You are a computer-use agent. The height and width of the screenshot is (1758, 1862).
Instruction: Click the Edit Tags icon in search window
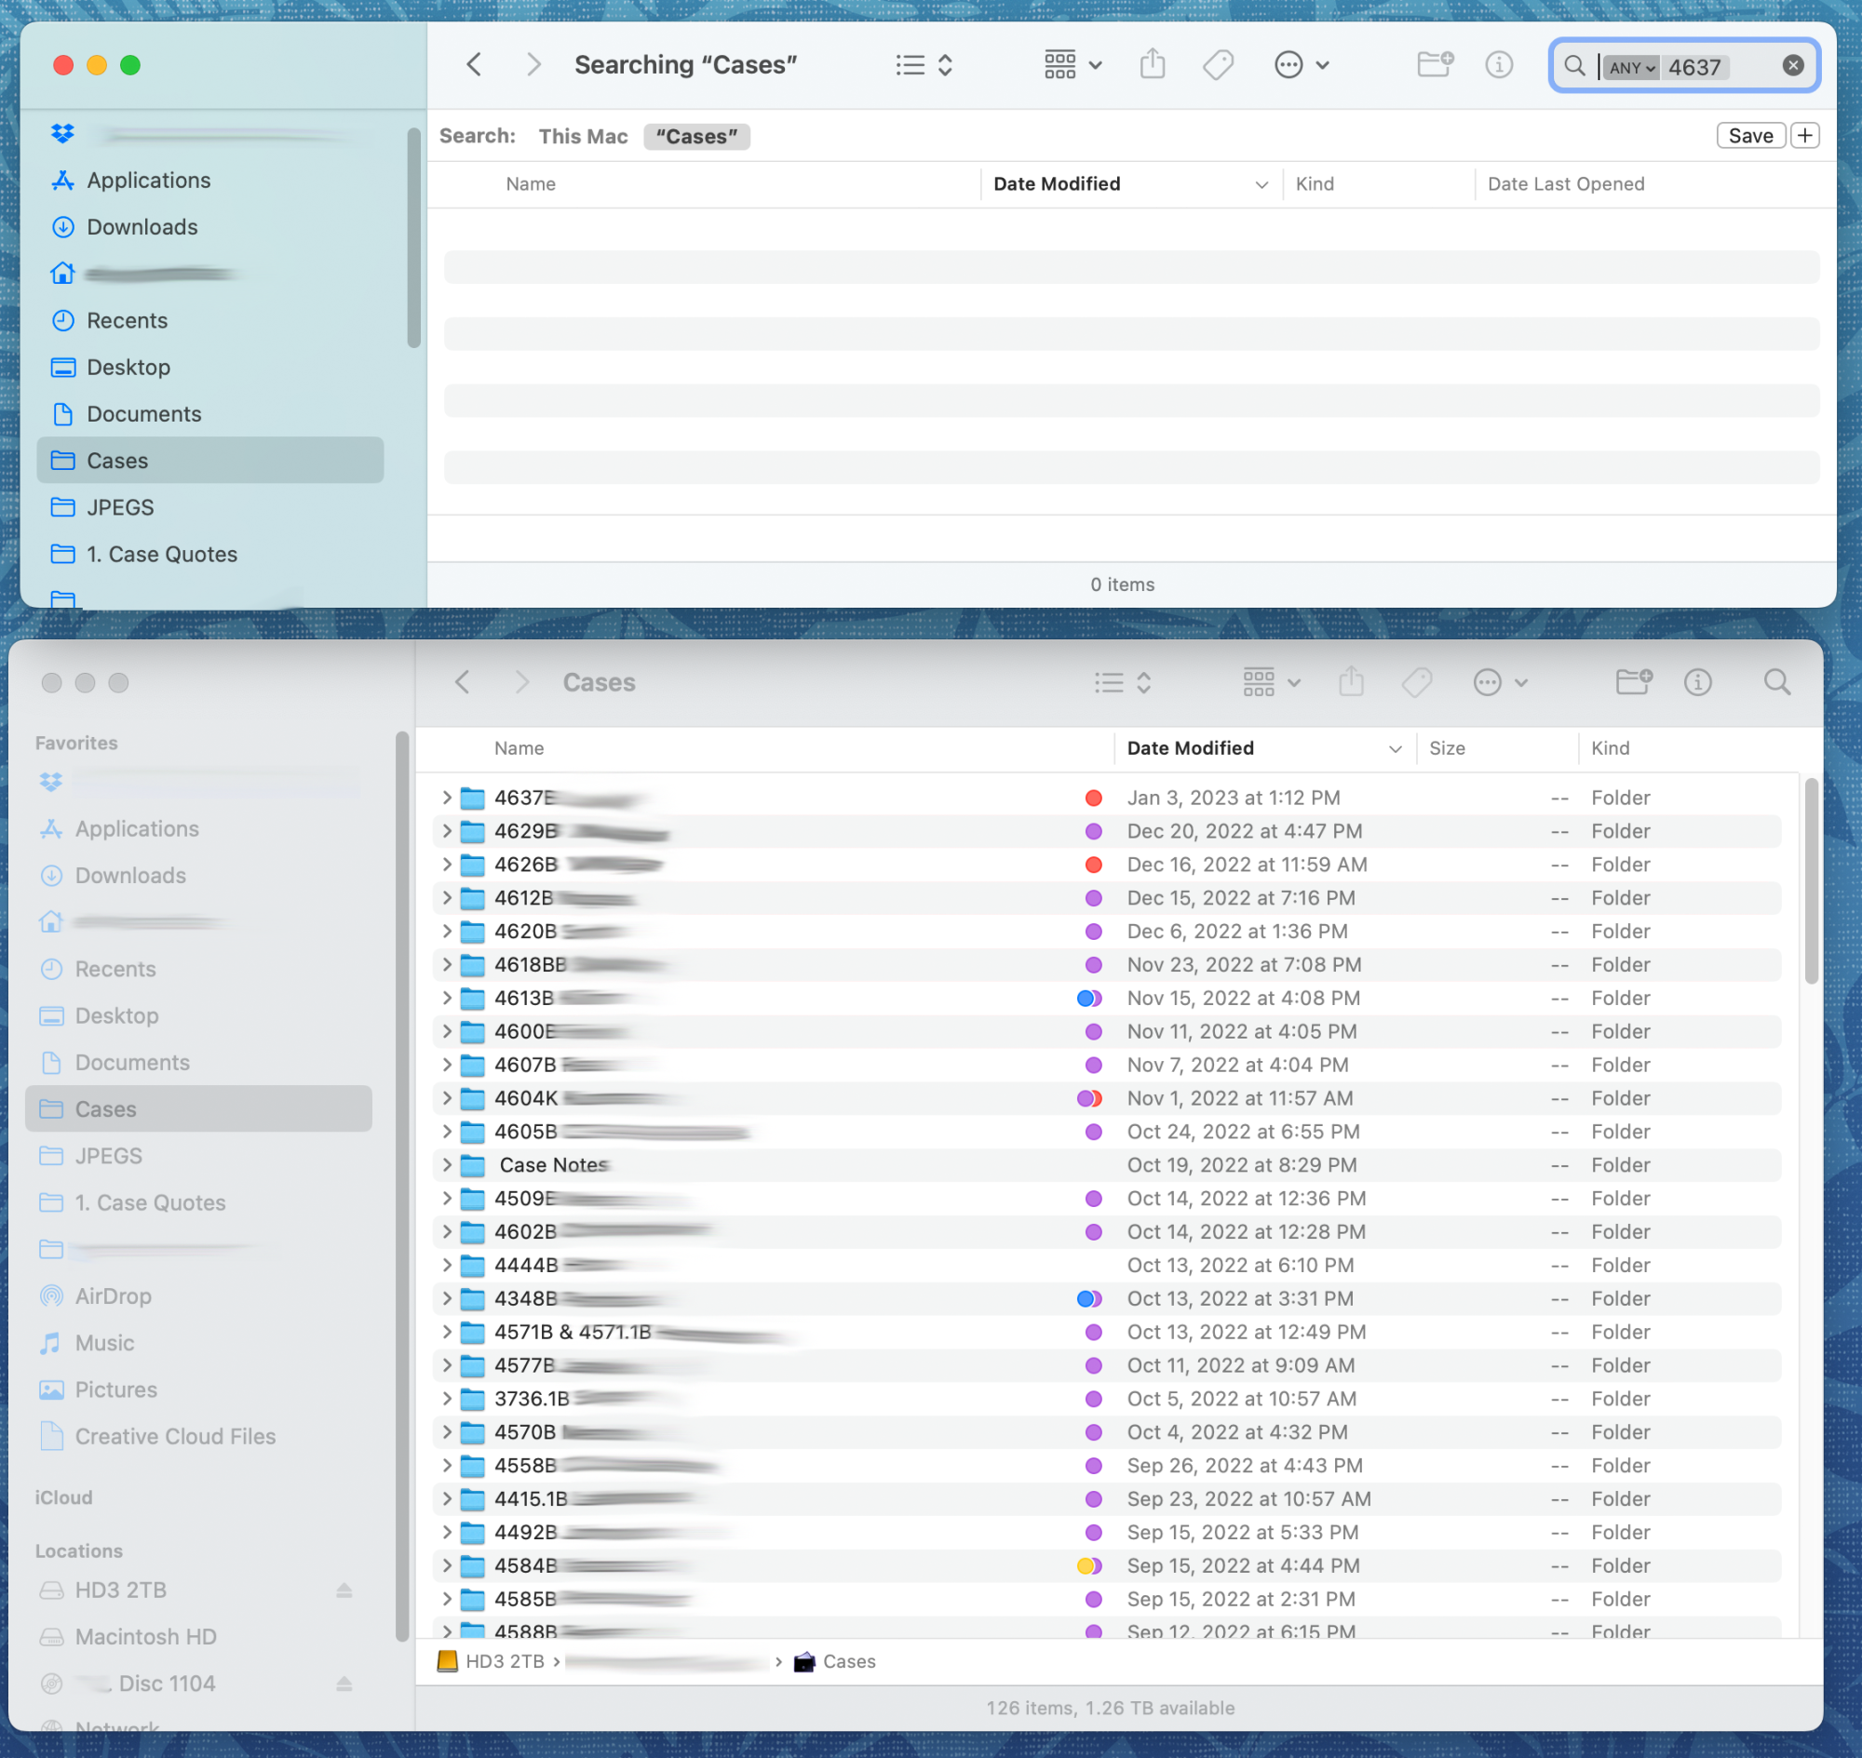coord(1217,64)
